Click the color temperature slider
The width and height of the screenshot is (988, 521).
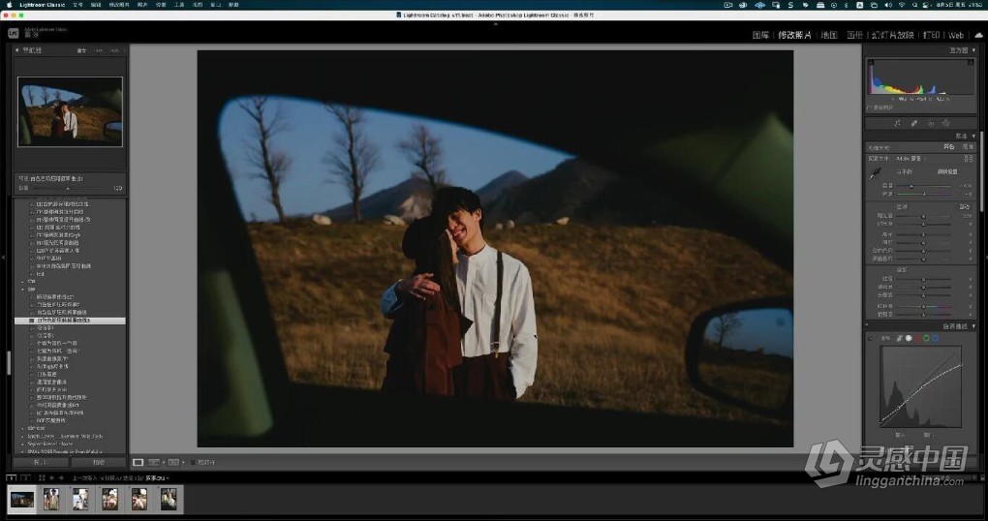tap(911, 185)
